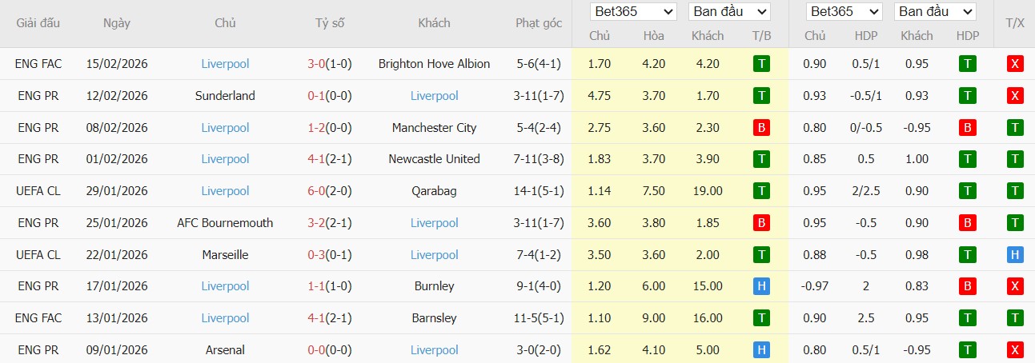The height and width of the screenshot is (363, 1035).
Task: Click the Giải đấu column header
Action: click(x=38, y=23)
